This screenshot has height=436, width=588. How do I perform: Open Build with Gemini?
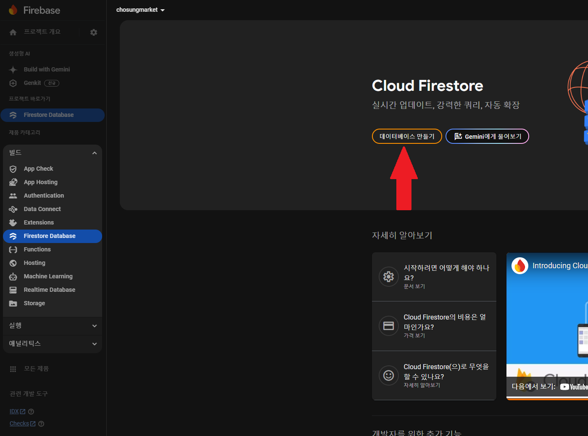click(x=47, y=69)
